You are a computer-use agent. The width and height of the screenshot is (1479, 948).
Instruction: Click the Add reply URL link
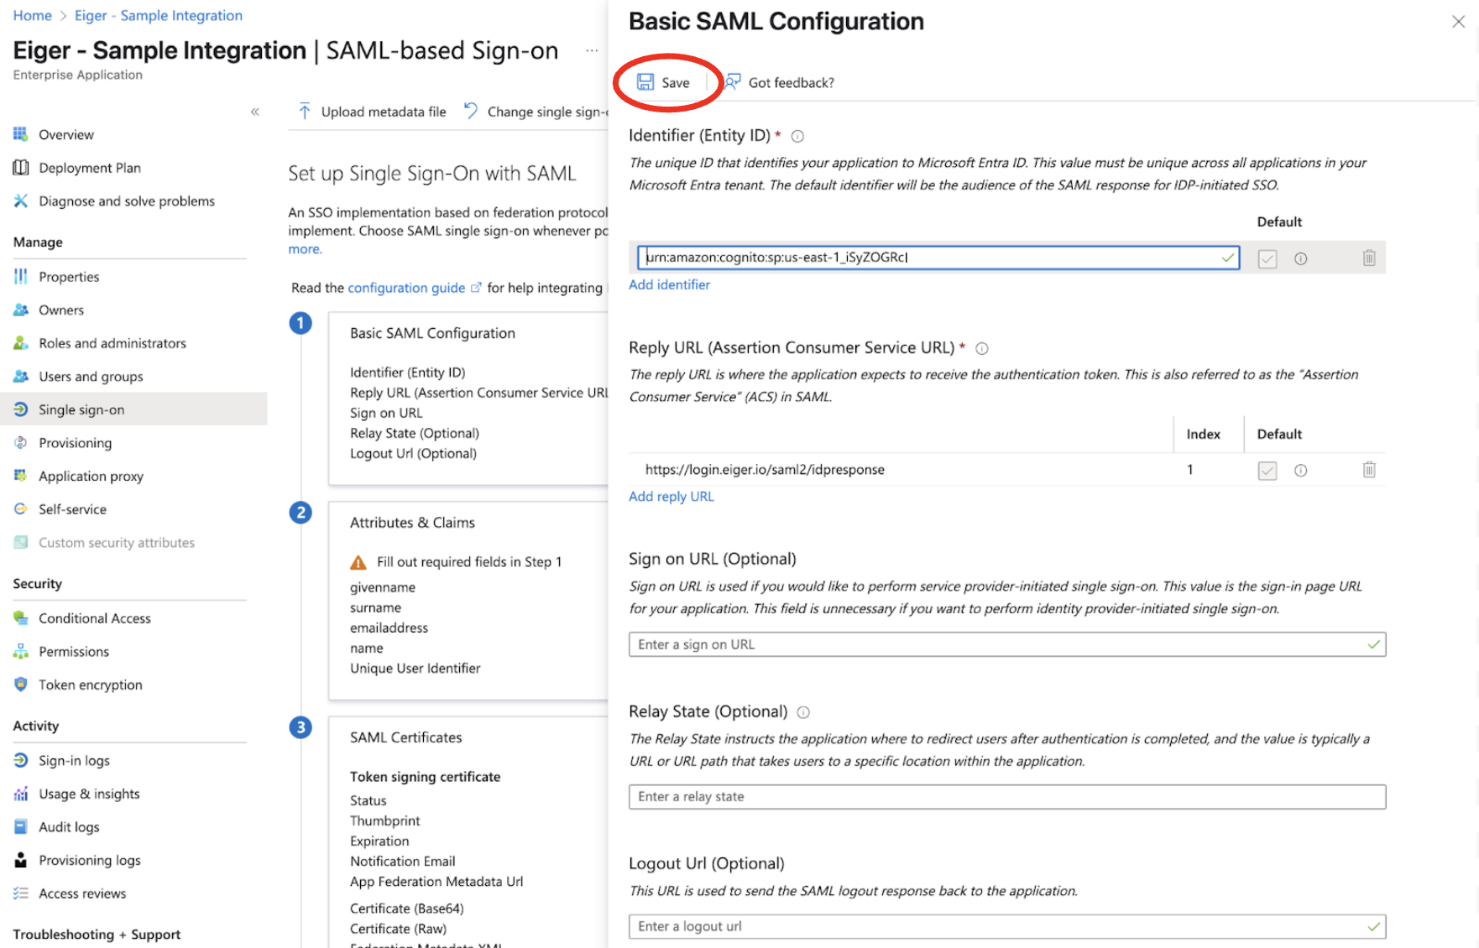point(672,496)
